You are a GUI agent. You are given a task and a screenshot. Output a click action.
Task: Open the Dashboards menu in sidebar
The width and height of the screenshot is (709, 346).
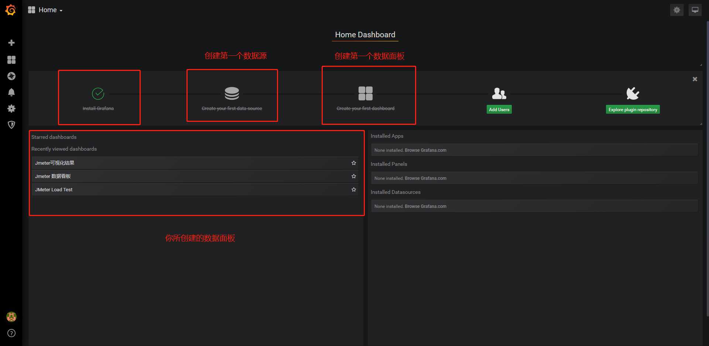click(x=11, y=60)
